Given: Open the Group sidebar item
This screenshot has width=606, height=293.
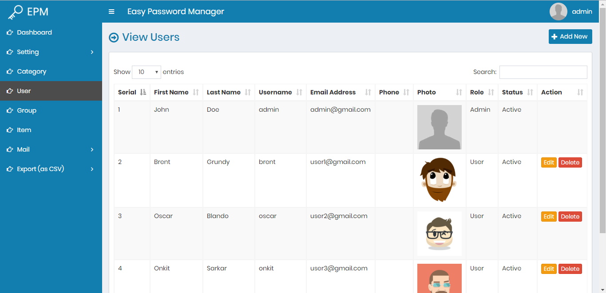Looking at the screenshot, I should pyautogui.click(x=27, y=110).
